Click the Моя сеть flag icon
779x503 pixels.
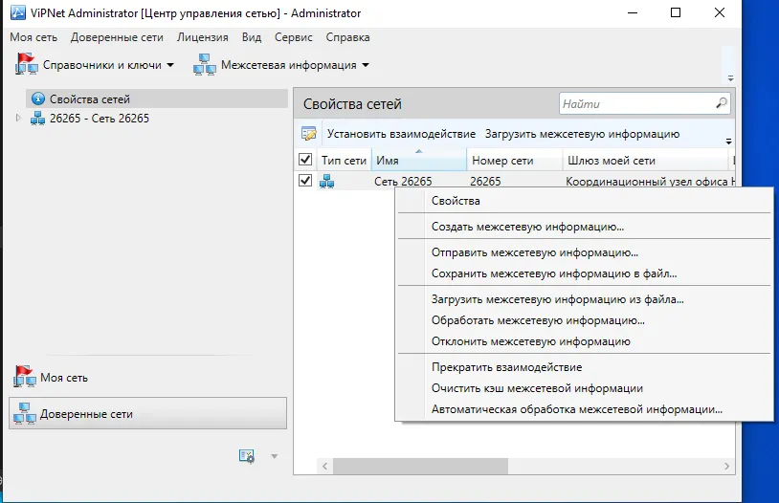[24, 377]
